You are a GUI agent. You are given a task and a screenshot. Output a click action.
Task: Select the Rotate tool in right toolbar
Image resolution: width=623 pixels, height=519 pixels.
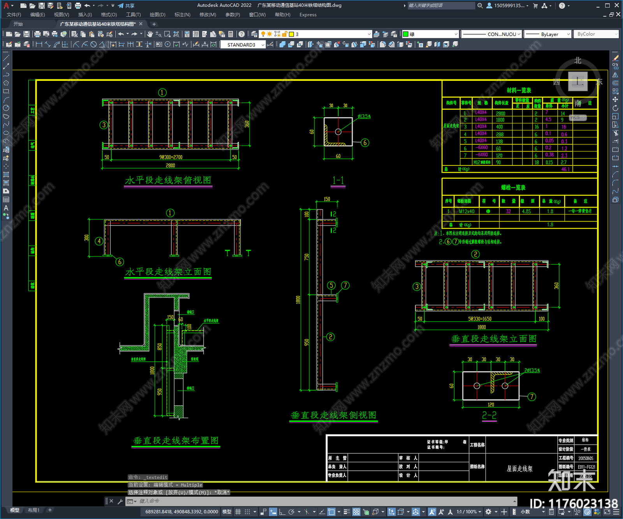(615, 108)
